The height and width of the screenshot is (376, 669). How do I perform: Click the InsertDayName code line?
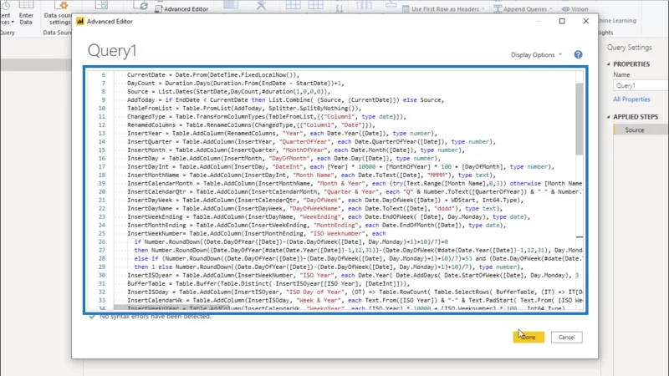pos(314,208)
